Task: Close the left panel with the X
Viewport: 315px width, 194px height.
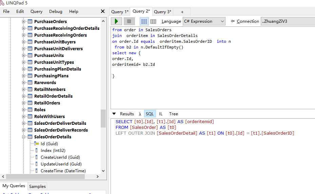Action: tap(103, 11)
